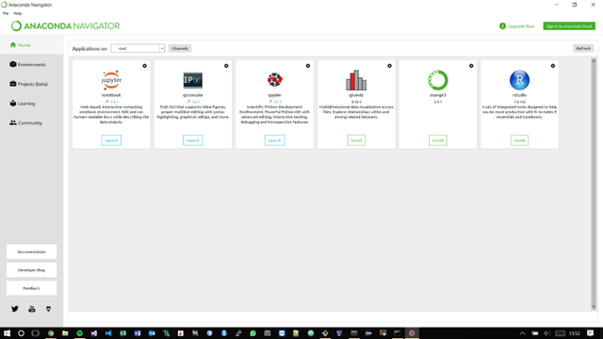Go to the Home tab
The height and width of the screenshot is (339, 603).
[x=31, y=45]
